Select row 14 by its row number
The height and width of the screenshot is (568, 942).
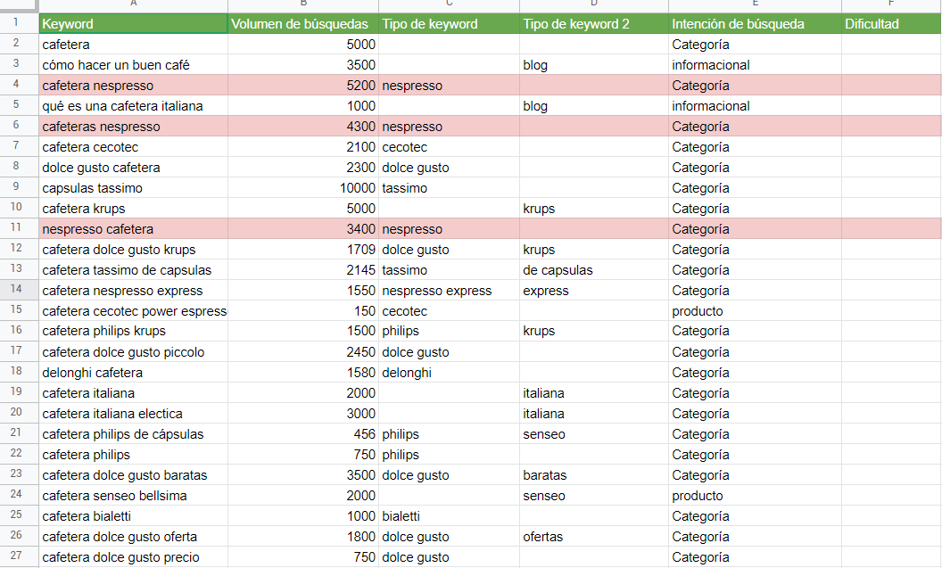point(16,290)
